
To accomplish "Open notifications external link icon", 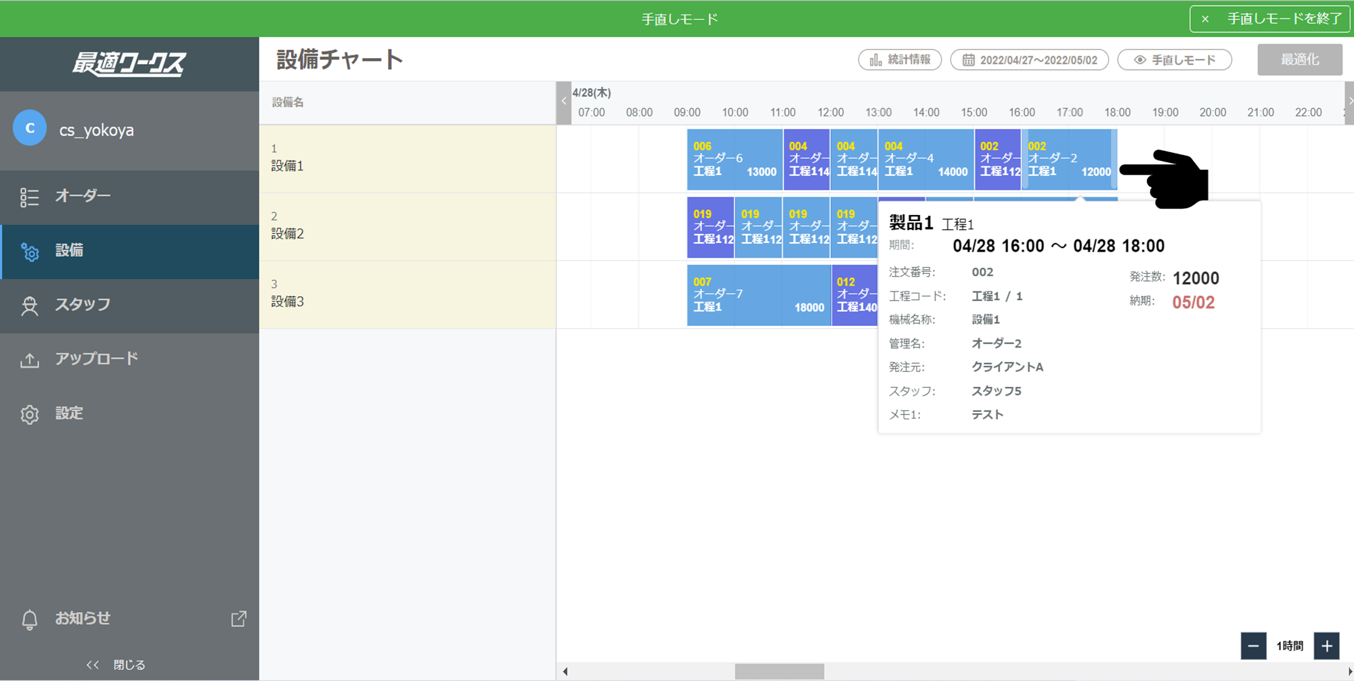I will coord(238,618).
